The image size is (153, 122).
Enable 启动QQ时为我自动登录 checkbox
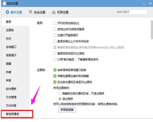pyautogui.click(x=55, y=29)
